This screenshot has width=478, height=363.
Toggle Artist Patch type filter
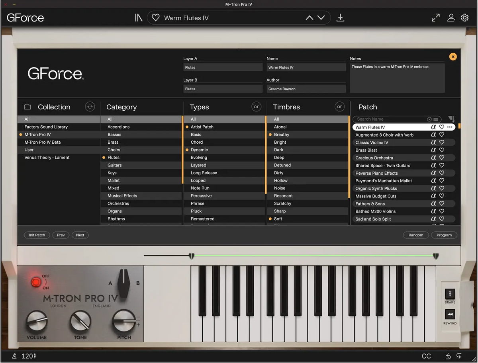point(224,127)
